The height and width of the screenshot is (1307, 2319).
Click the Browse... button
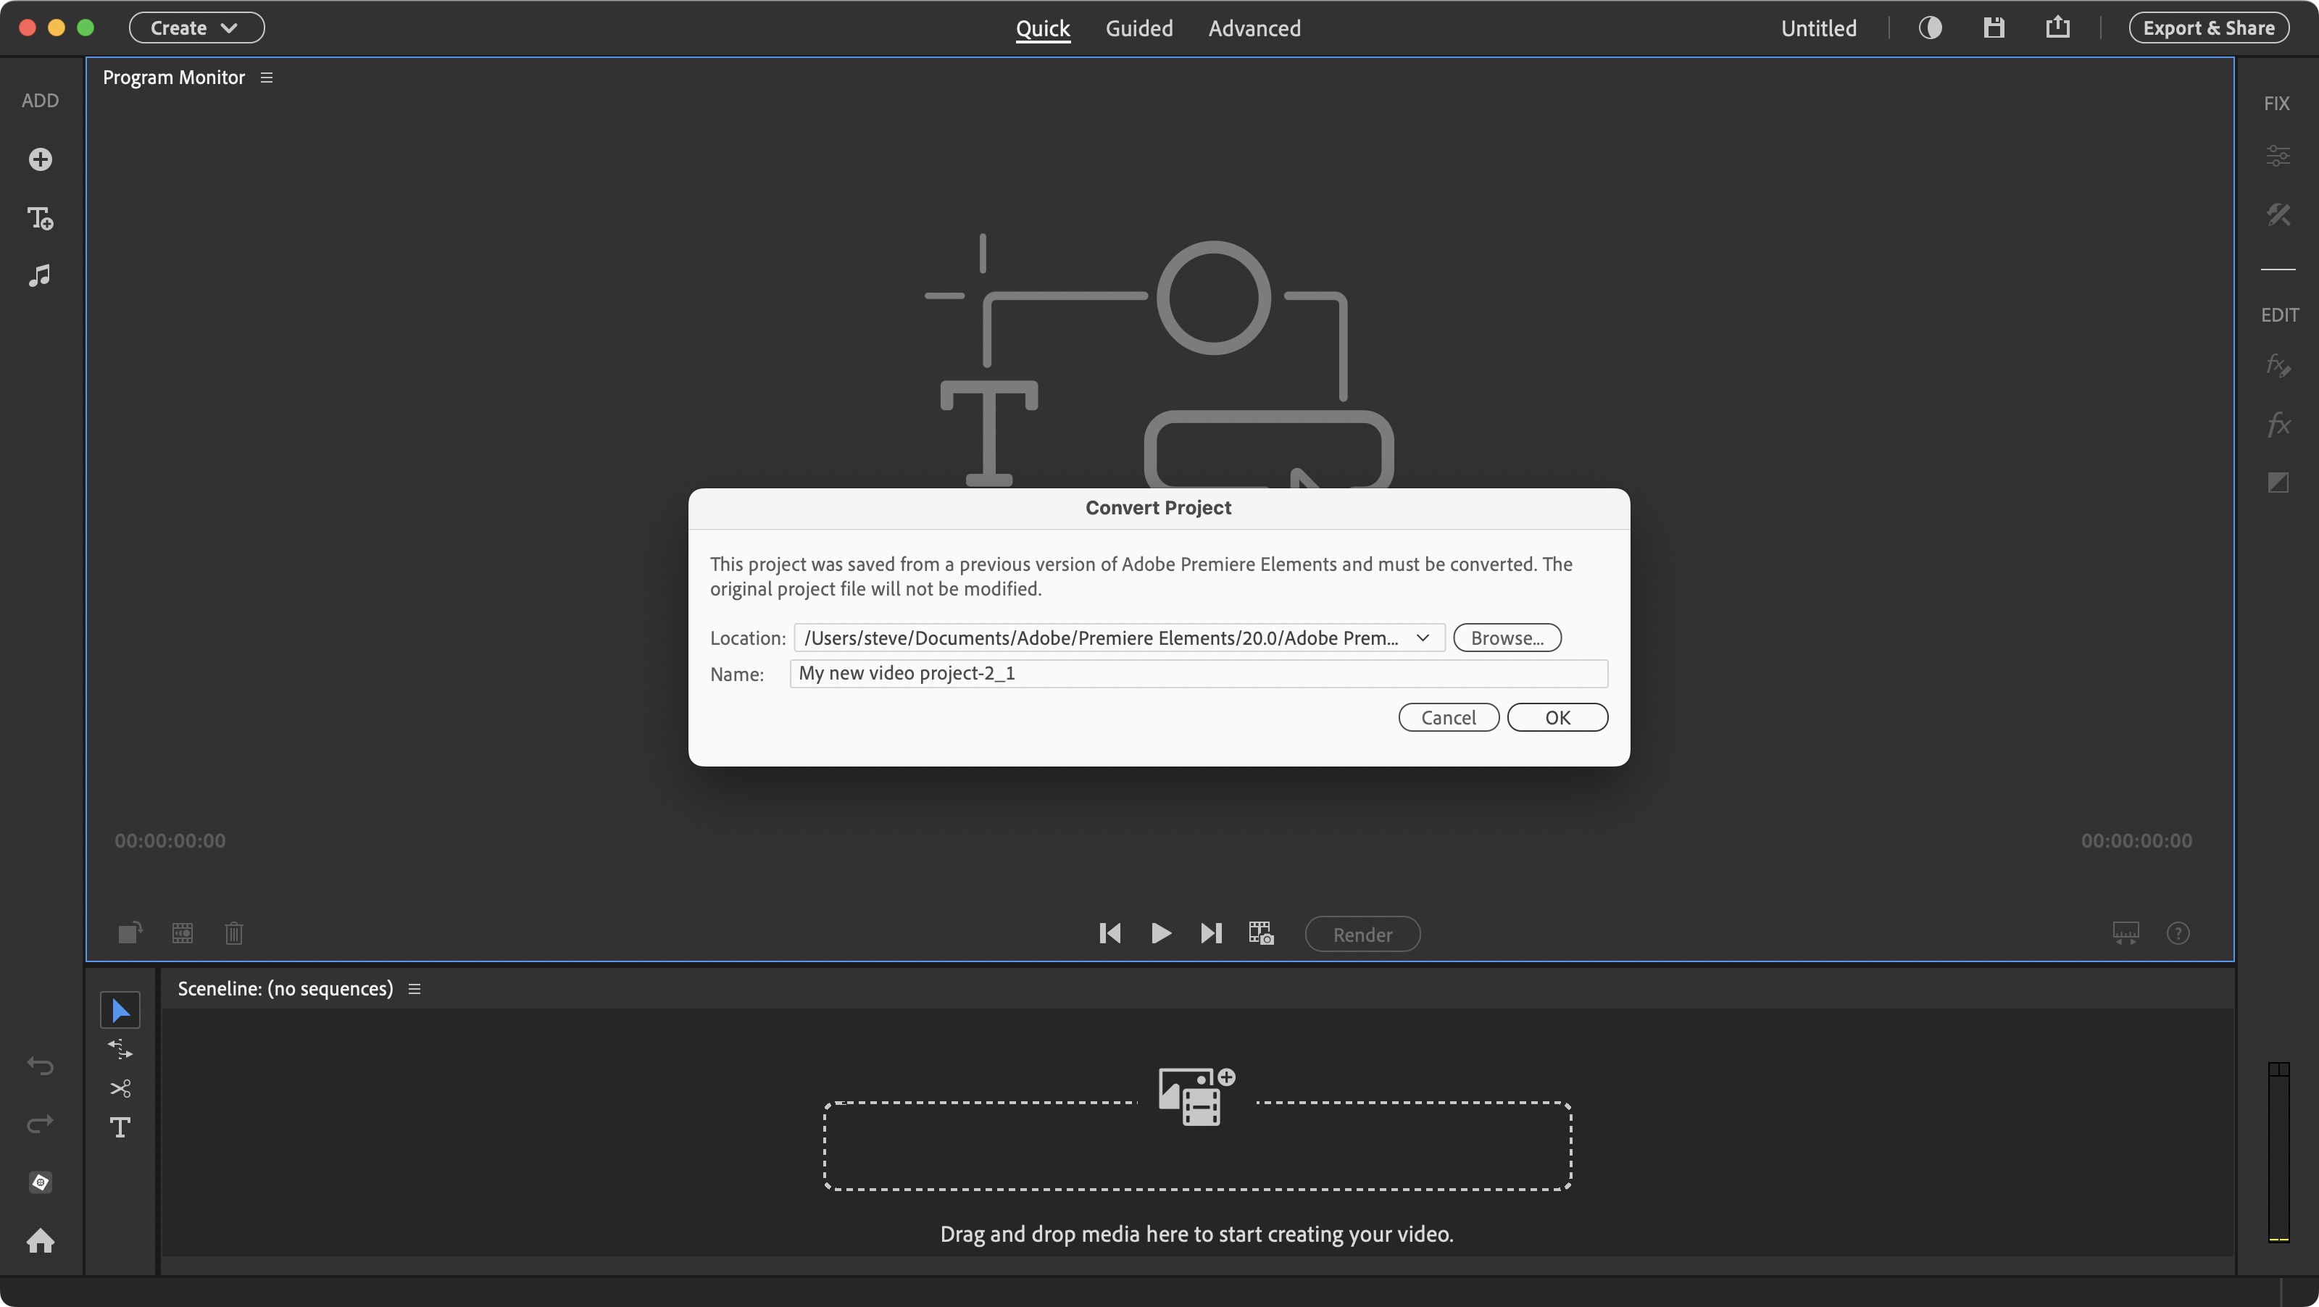pos(1507,638)
